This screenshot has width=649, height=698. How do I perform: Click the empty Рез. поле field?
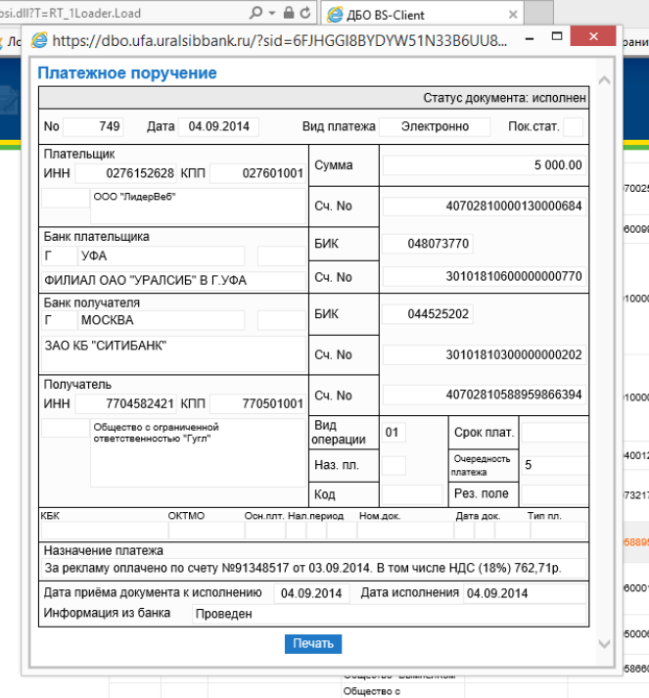coord(554,494)
